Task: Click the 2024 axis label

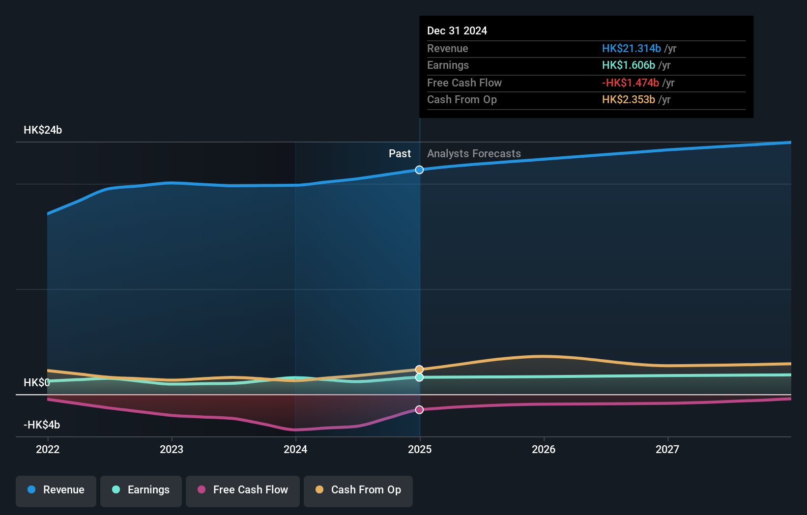Action: (x=295, y=449)
